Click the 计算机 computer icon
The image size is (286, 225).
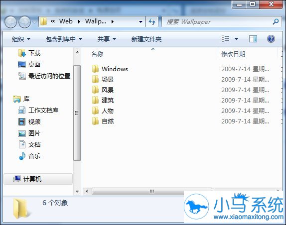pos(16,179)
